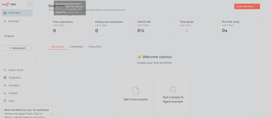Click the plus button beside n8n logo
Image resolution: width=271 pixels, height=118 pixels.
tap(30, 4)
